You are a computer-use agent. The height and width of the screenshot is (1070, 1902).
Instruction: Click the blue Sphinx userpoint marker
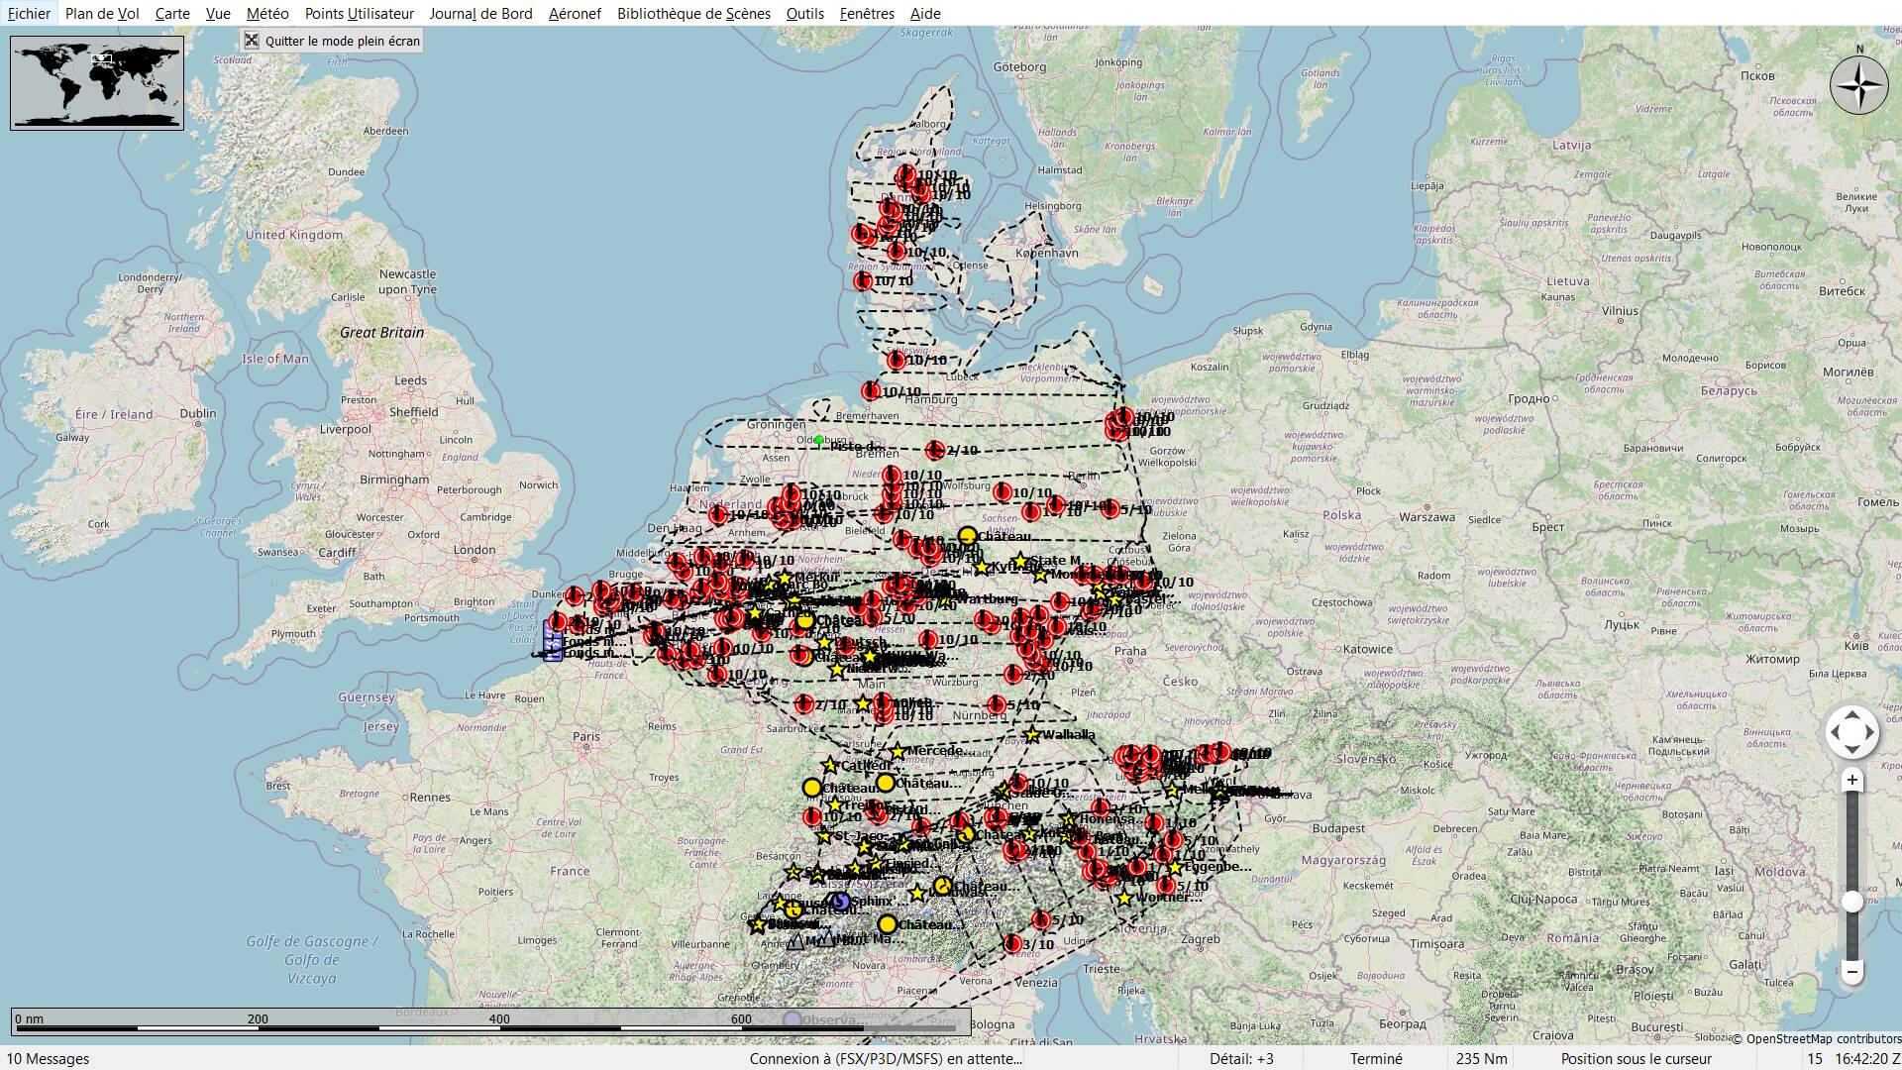(x=841, y=901)
